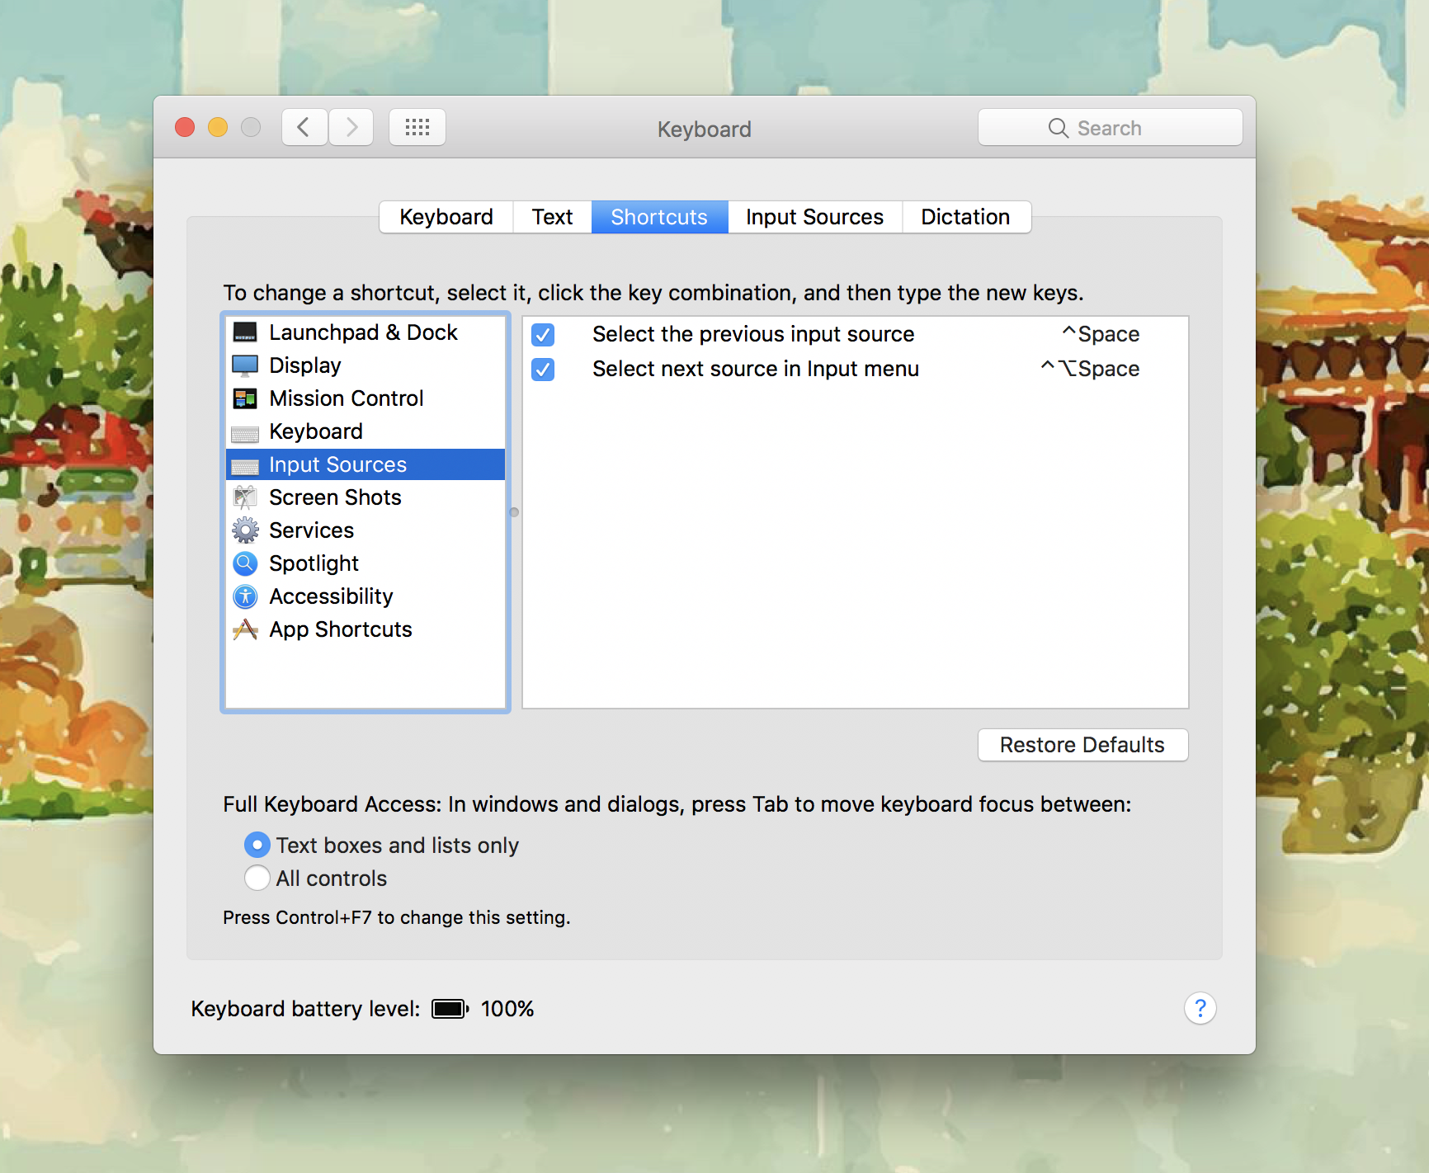This screenshot has height=1173, width=1429.
Task: Click the yellow minimize button
Action: (218, 127)
